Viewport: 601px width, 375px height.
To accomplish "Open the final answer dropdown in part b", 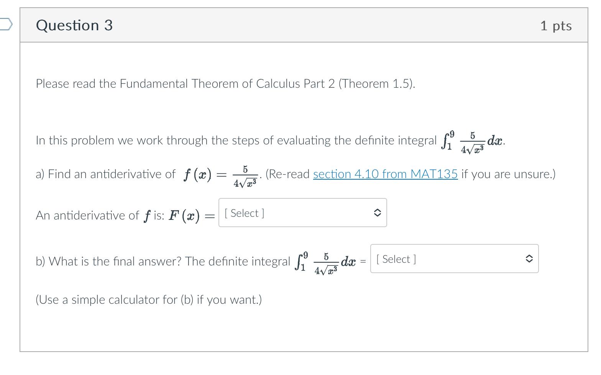I will [x=454, y=259].
